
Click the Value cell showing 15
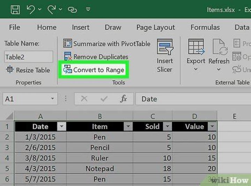click(195, 158)
